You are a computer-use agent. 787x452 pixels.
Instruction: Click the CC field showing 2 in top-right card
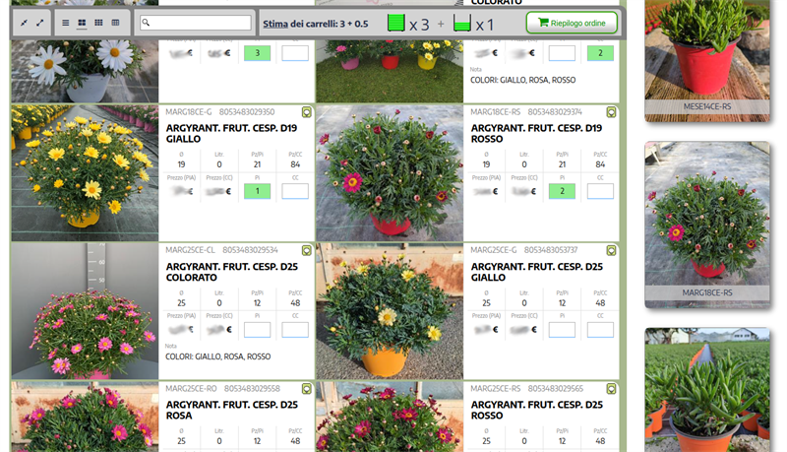coord(600,53)
